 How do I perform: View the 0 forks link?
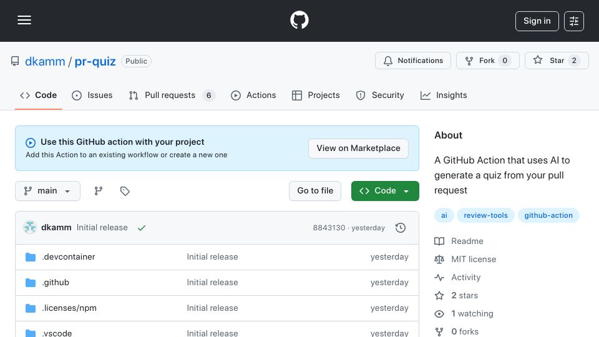465,331
